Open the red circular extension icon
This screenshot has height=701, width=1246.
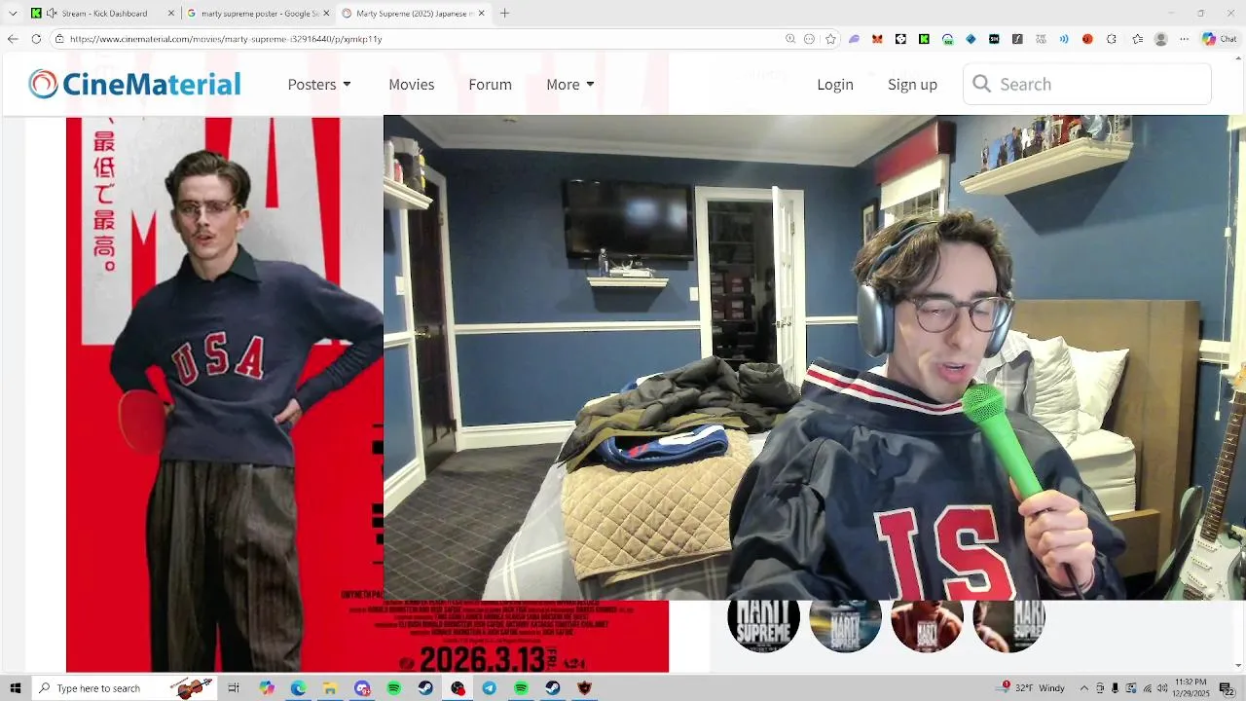pyautogui.click(x=1087, y=39)
